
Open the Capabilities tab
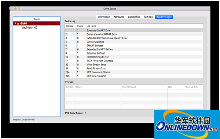click(134, 17)
